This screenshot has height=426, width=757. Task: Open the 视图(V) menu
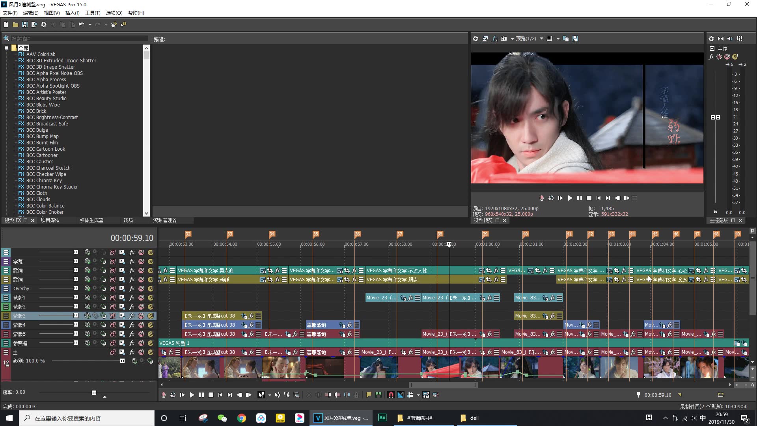[x=52, y=13]
